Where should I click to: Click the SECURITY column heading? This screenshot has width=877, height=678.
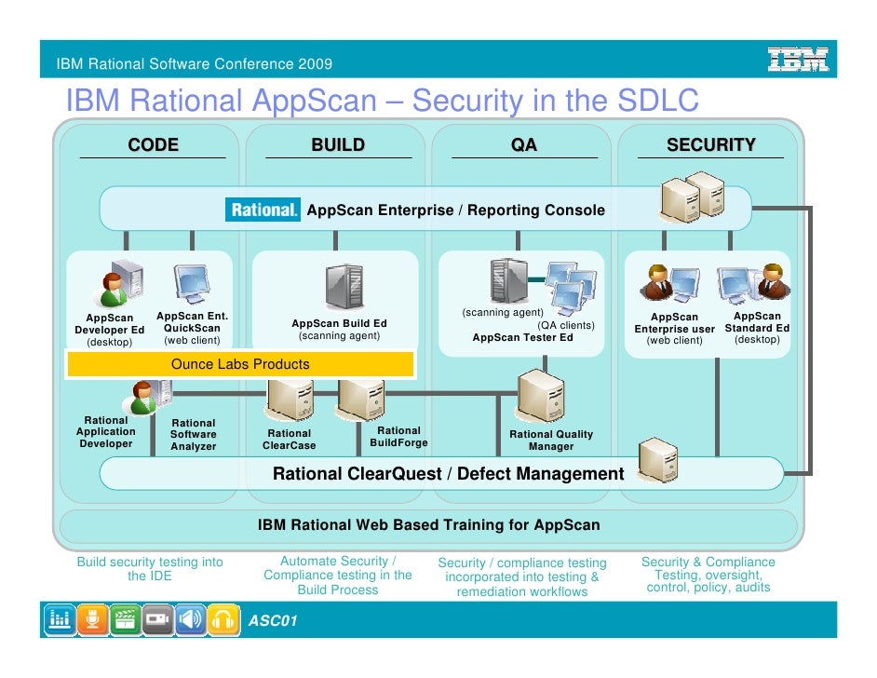coord(711,145)
